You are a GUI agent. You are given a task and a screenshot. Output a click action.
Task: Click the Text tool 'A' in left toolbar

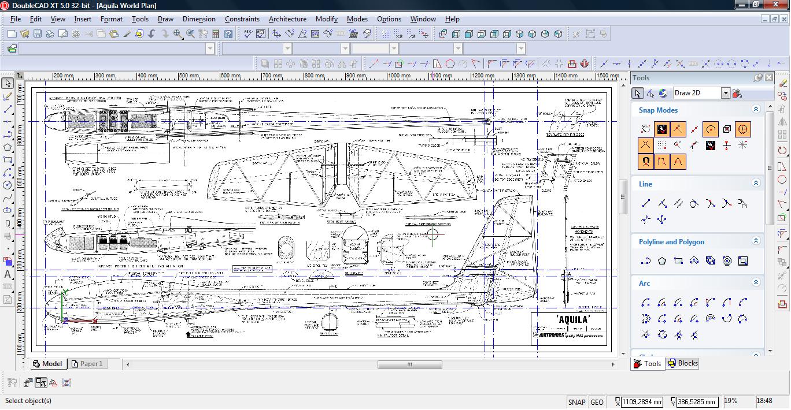click(8, 274)
